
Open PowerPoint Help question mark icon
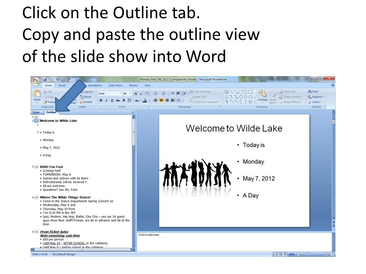pyautogui.click(x=333, y=85)
